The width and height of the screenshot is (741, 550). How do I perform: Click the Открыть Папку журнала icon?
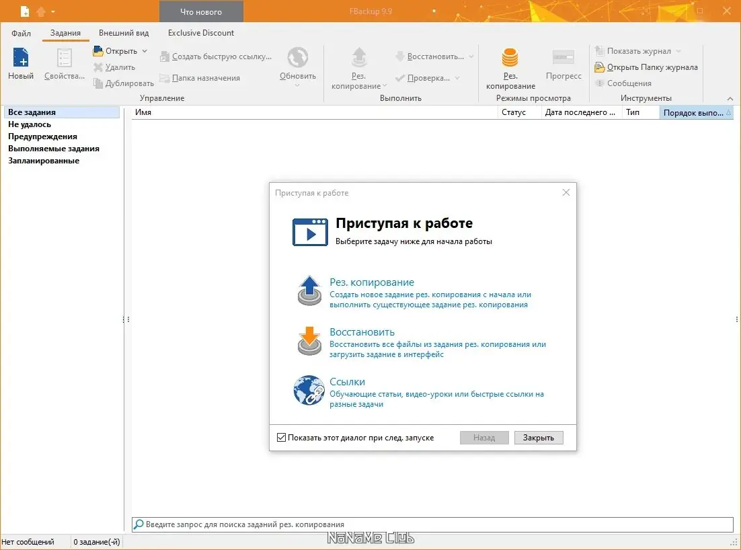pos(600,67)
